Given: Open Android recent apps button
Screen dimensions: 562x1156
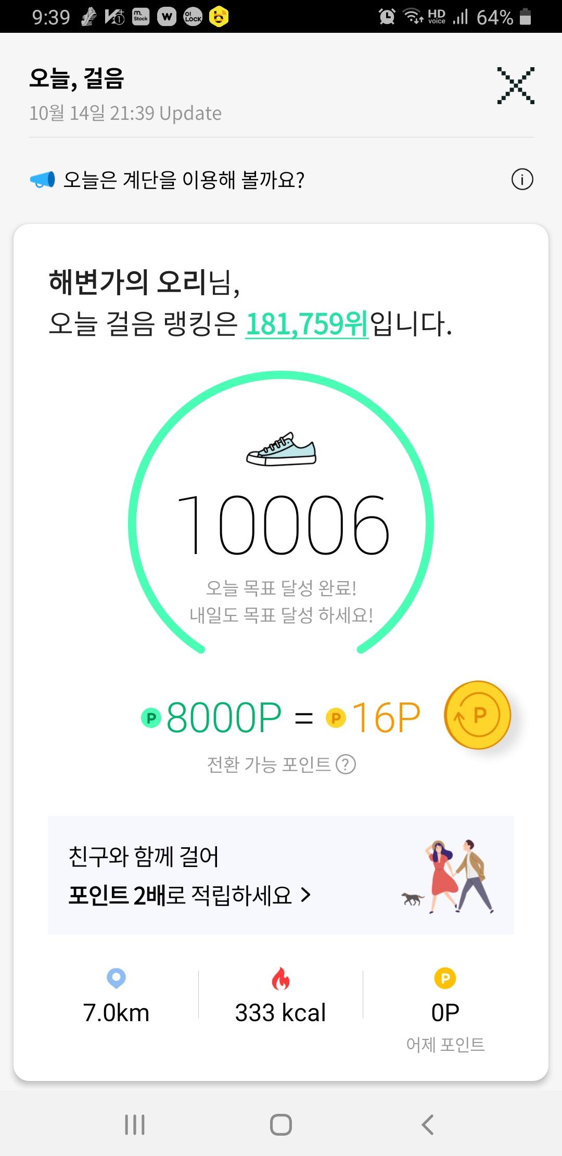Looking at the screenshot, I should pyautogui.click(x=135, y=1125).
